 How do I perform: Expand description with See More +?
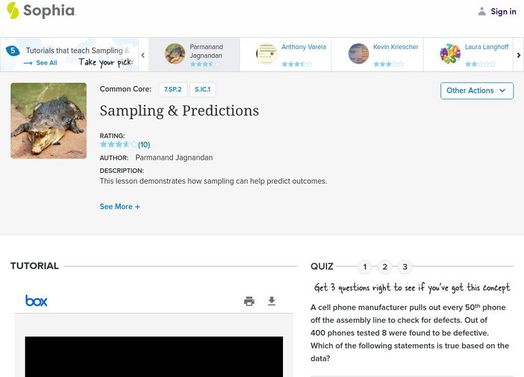coord(120,207)
